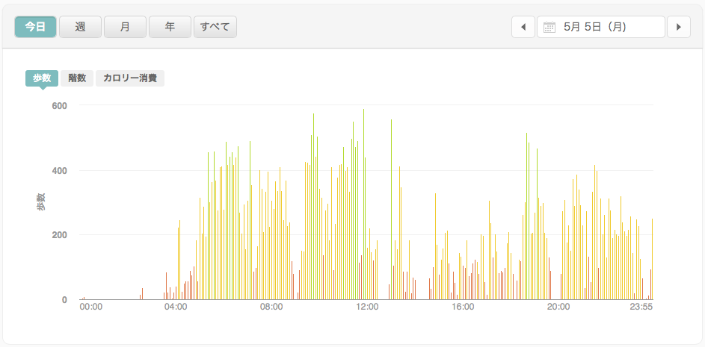Viewport: 705px width, 347px height.
Task: Click the 12:00 time axis label
Action: tap(367, 307)
